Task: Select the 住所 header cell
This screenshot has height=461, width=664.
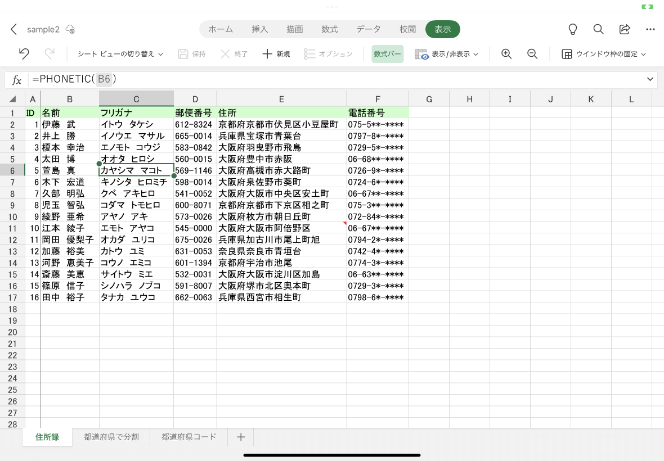Action: point(281,113)
